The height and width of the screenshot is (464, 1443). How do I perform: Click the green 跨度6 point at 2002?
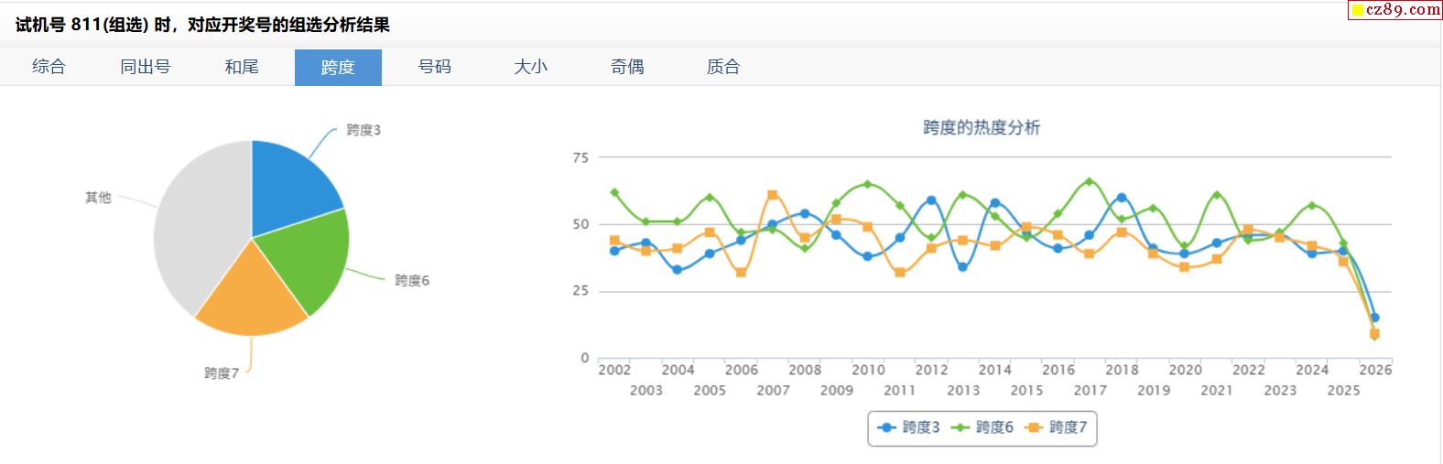614,193
